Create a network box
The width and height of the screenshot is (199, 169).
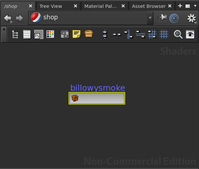pyautogui.click(x=65, y=34)
